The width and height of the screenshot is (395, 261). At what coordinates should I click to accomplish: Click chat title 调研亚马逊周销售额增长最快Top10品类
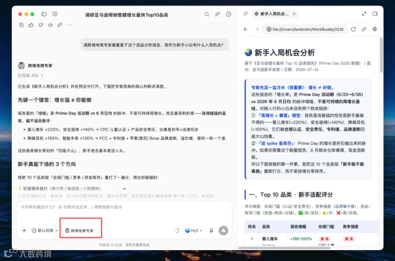(x=127, y=15)
